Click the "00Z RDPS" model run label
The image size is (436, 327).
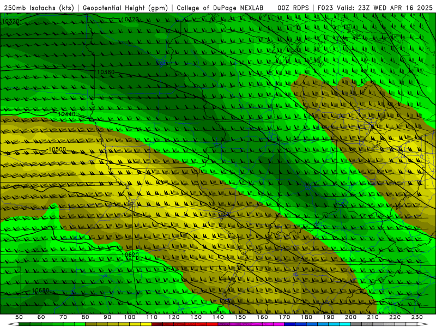[293, 8]
